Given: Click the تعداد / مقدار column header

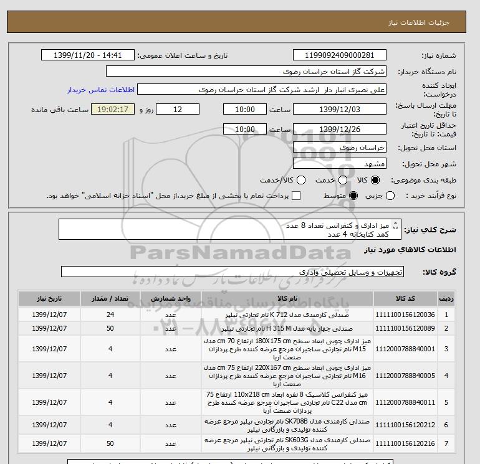Looking at the screenshot, I should point(110,298).
